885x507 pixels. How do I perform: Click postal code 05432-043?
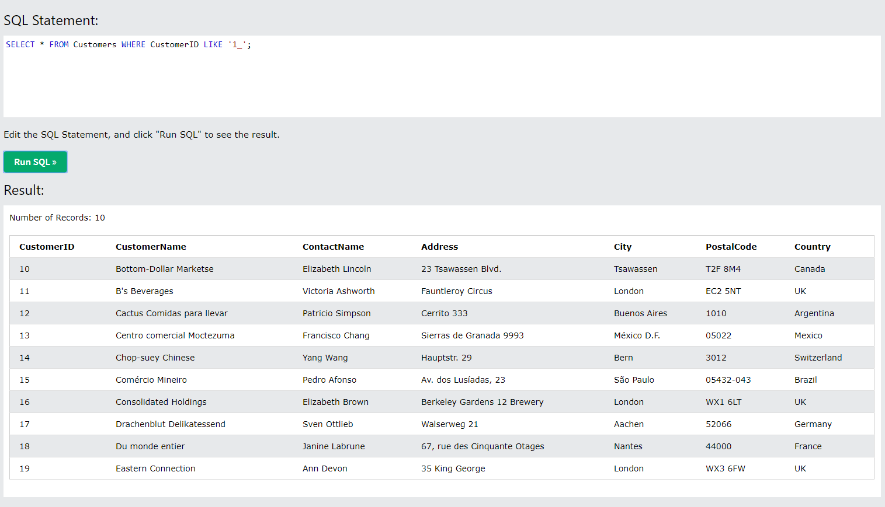coord(728,380)
